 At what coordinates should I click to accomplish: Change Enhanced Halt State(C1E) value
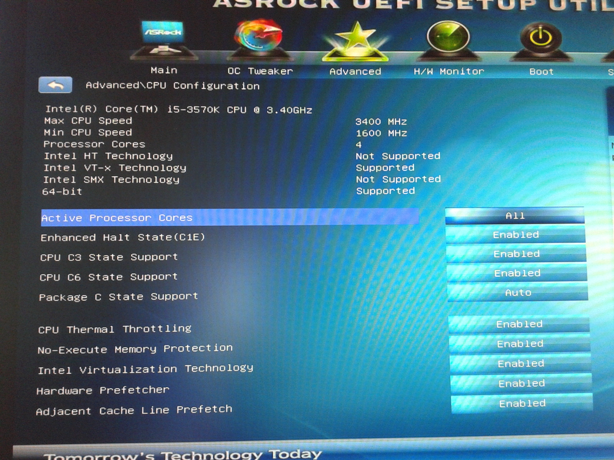coord(516,235)
